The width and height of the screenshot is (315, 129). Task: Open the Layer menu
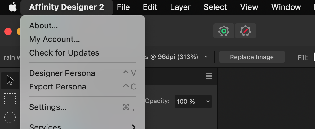pos(180,7)
